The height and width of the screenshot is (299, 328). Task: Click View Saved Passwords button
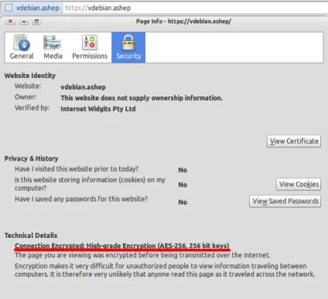click(285, 201)
